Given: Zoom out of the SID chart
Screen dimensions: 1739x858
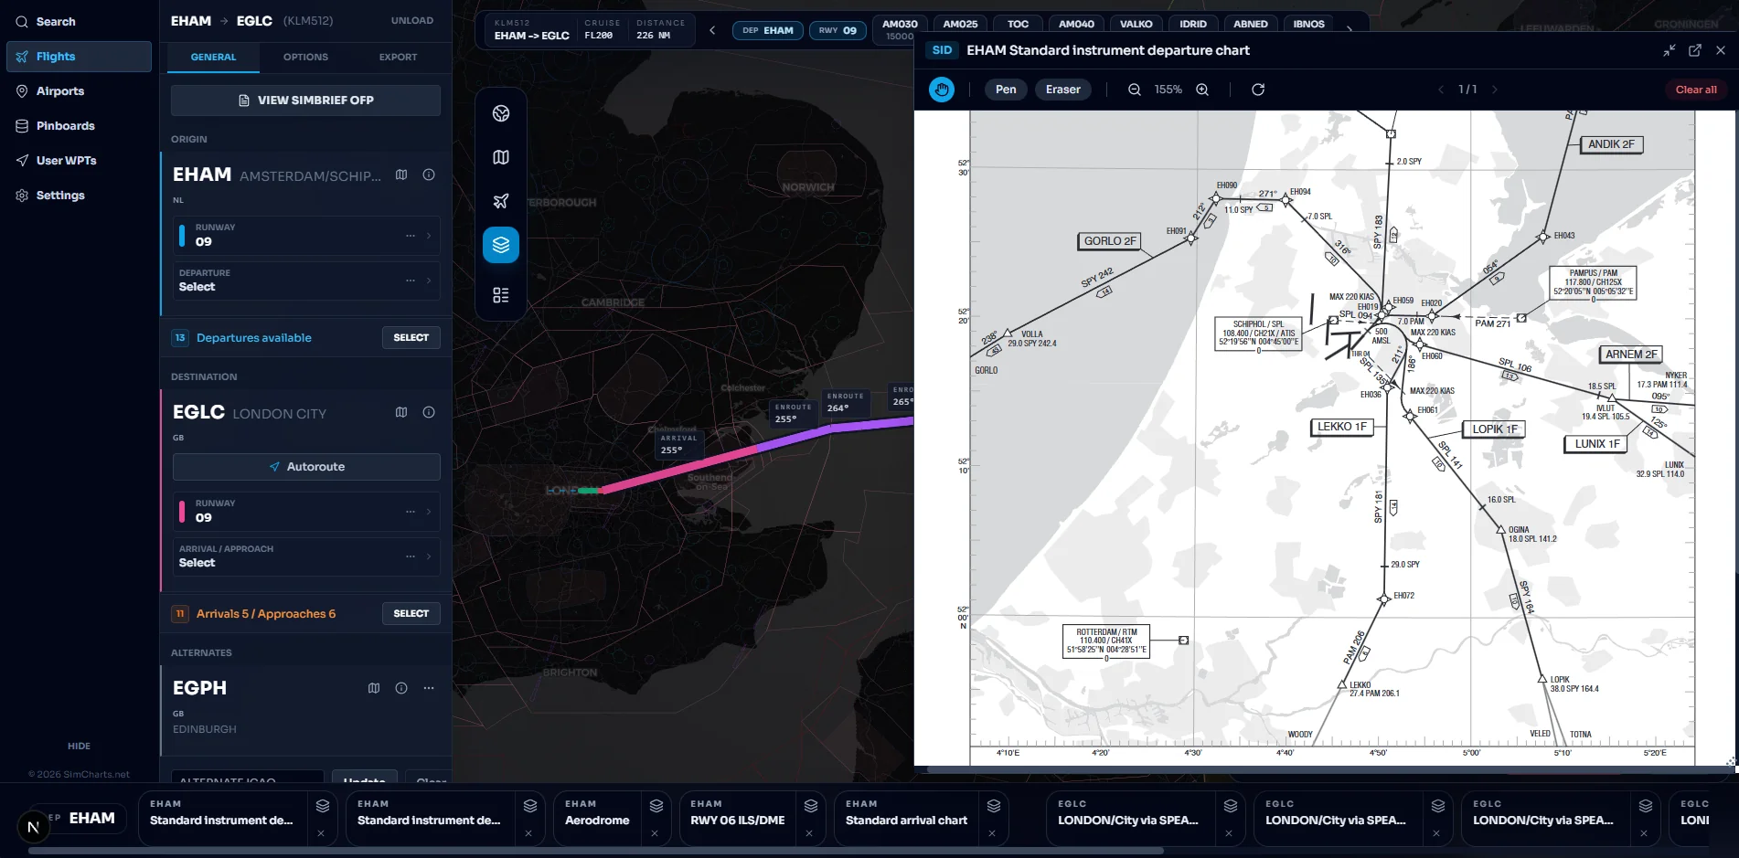Looking at the screenshot, I should [1135, 90].
